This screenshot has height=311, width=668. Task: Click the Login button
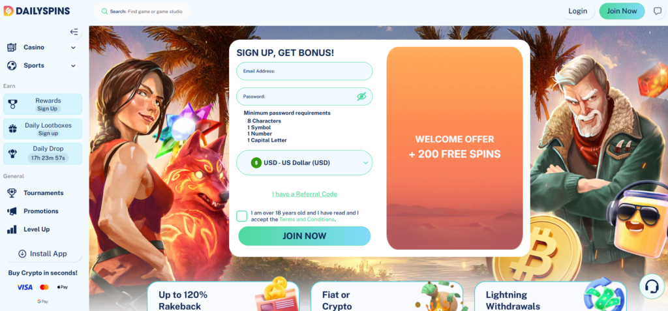tap(578, 11)
